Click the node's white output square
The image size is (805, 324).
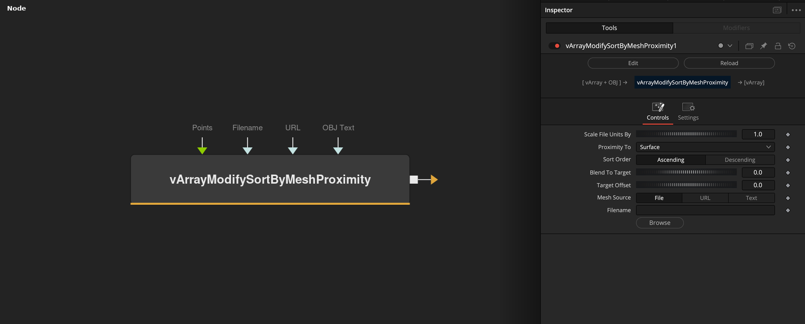(414, 180)
